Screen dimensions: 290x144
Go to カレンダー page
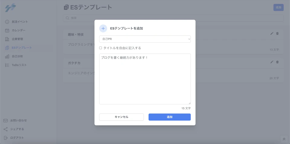(19, 30)
